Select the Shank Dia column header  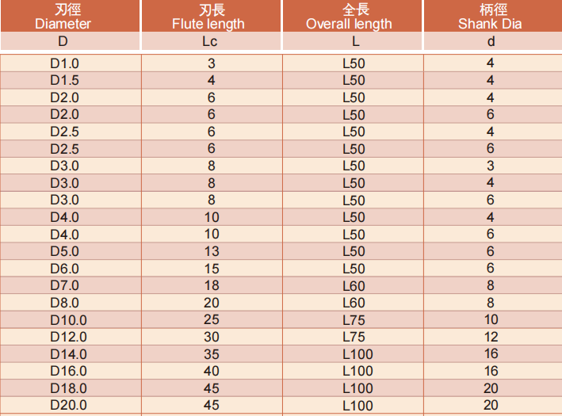(x=491, y=17)
